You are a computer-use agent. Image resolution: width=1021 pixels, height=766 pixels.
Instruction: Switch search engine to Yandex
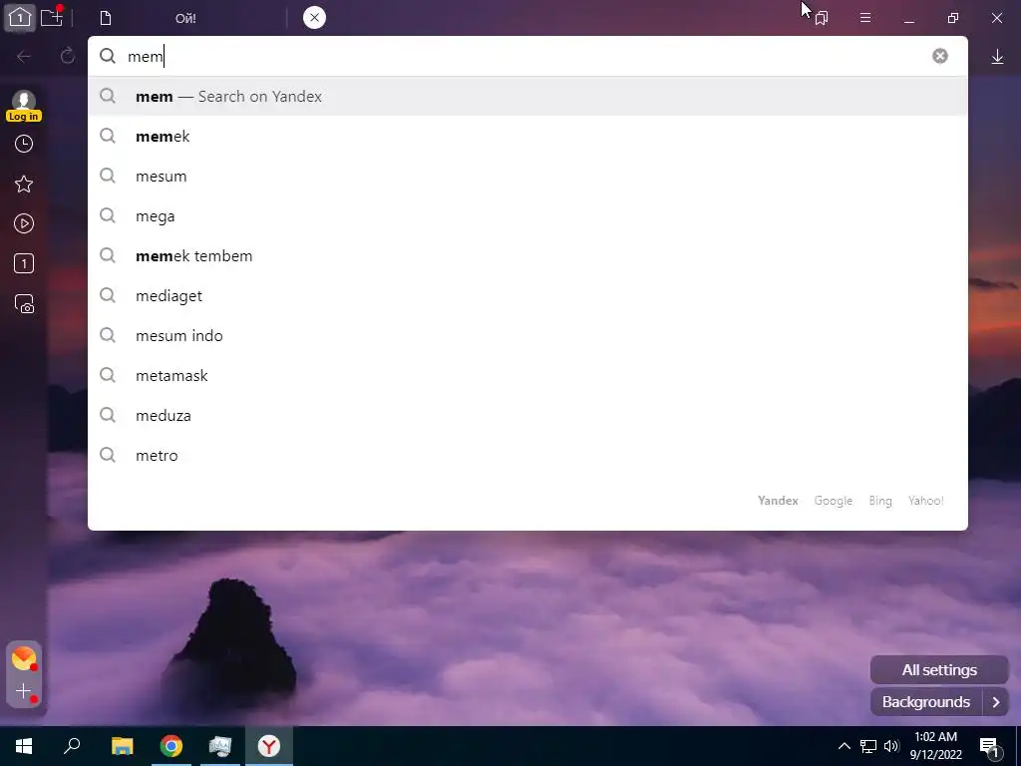pyautogui.click(x=778, y=501)
